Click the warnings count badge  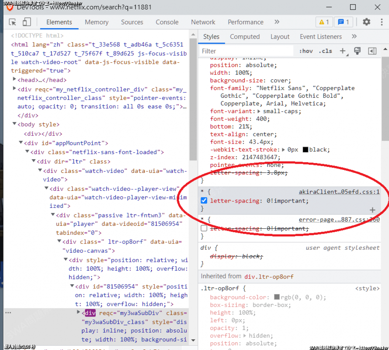tap(324, 22)
